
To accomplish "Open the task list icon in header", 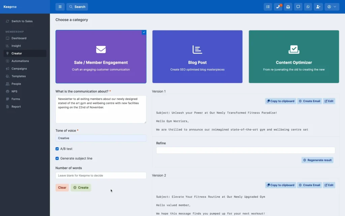I will coord(268,7).
